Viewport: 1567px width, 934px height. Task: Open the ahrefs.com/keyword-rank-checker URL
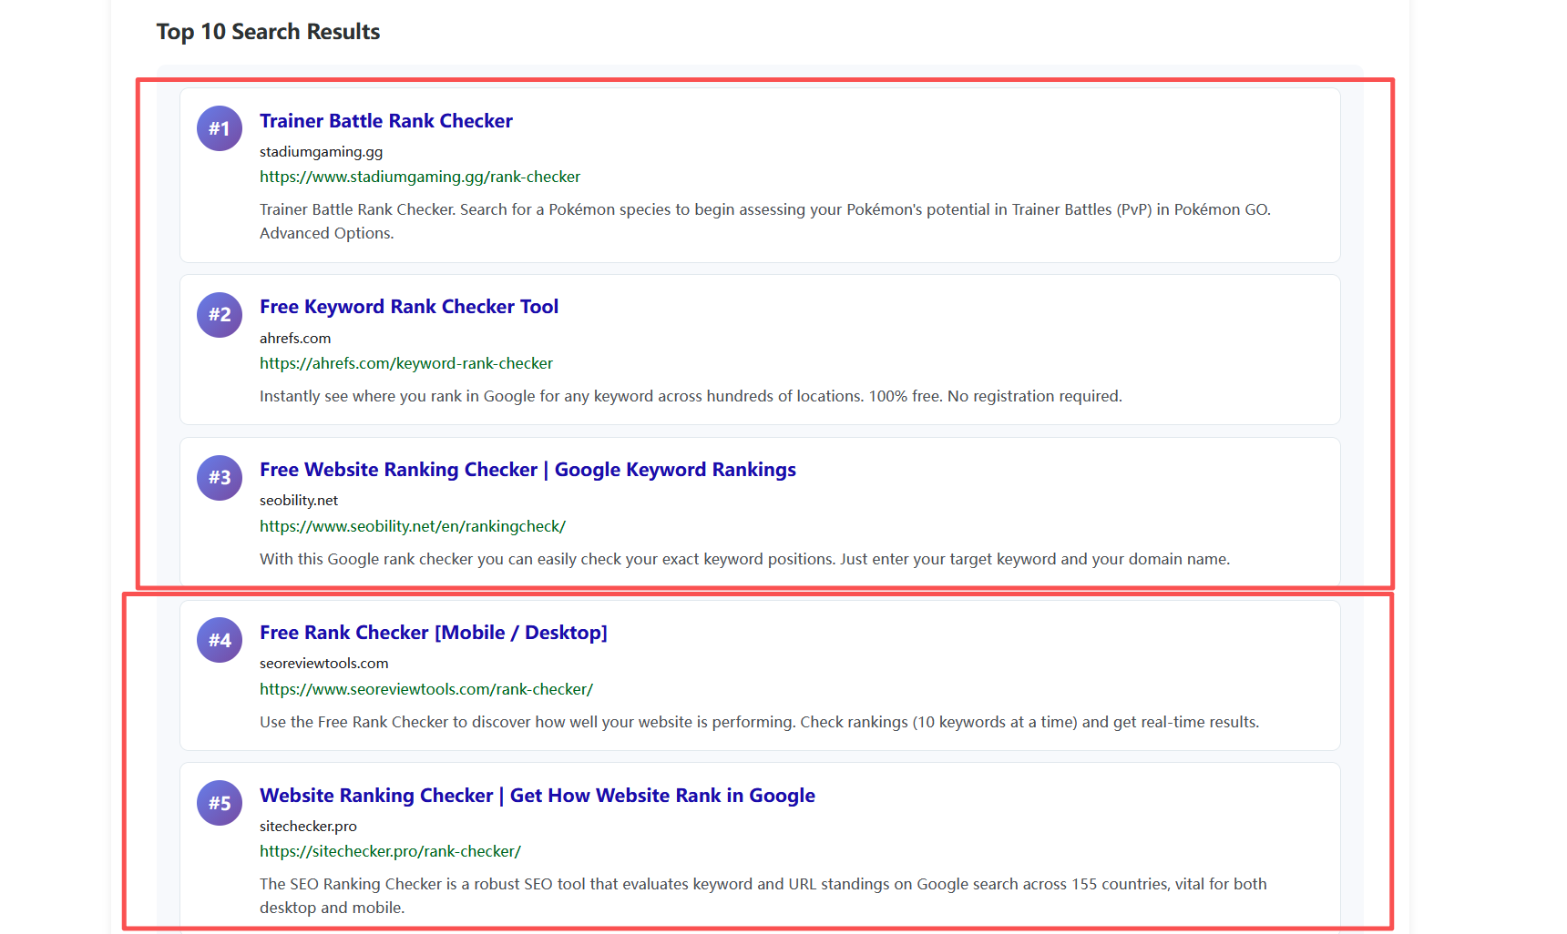[x=405, y=363]
